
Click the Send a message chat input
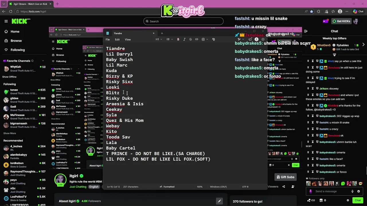[332, 191]
